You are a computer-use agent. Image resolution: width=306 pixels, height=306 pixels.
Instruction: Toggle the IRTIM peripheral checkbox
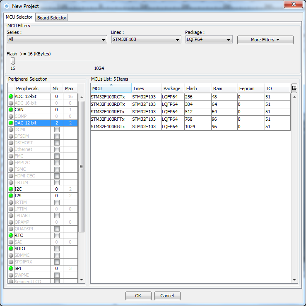pos(57,202)
